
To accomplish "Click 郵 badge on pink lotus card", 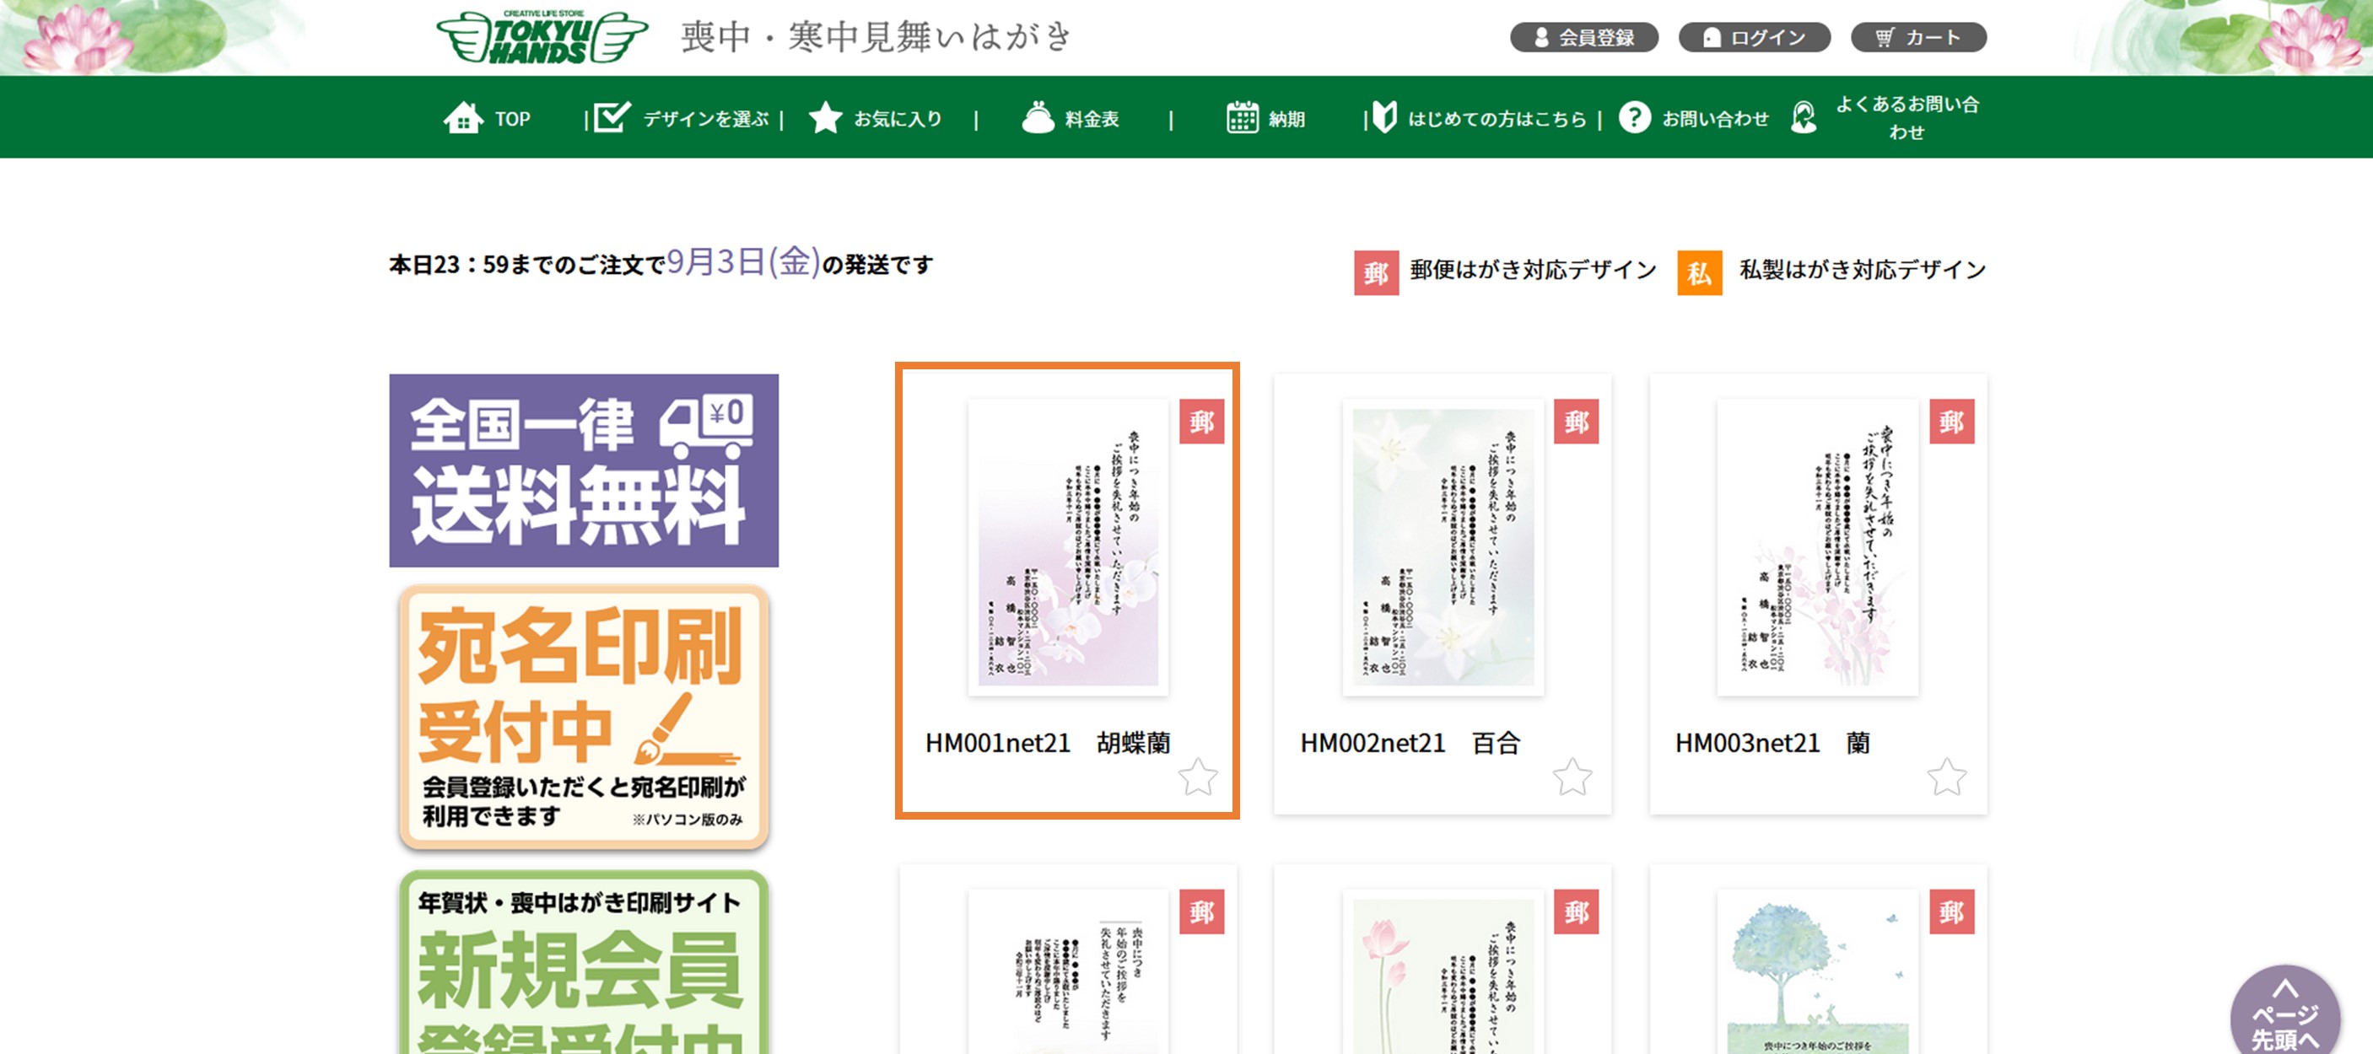I will pyautogui.click(x=1576, y=912).
